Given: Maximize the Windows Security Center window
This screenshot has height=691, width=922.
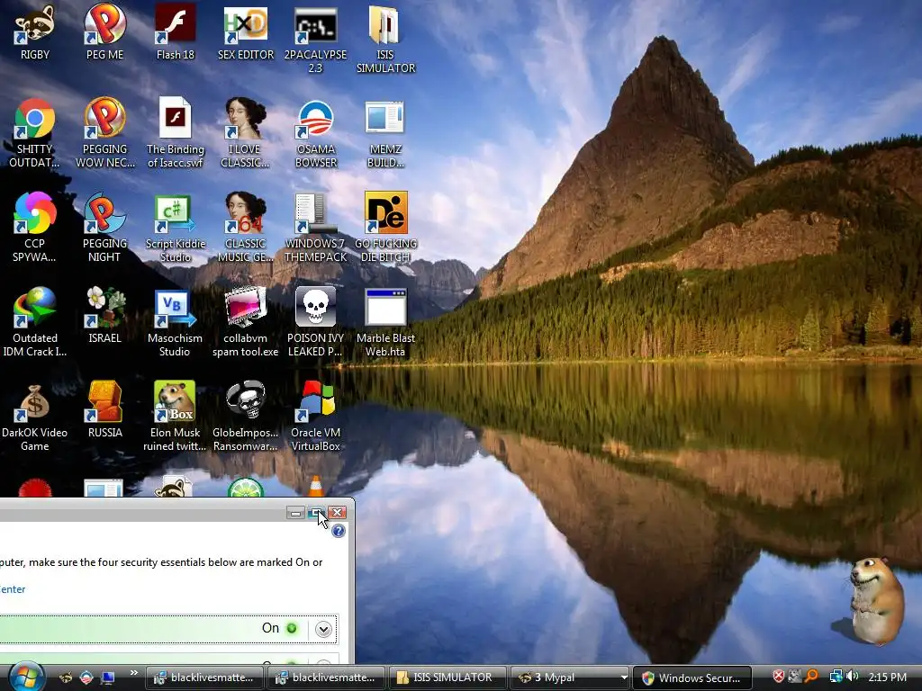Looking at the screenshot, I should pos(316,513).
